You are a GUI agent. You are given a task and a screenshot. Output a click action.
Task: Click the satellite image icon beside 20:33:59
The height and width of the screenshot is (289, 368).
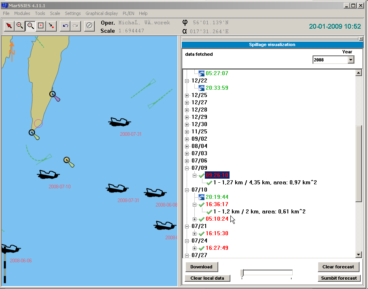tap(201, 88)
